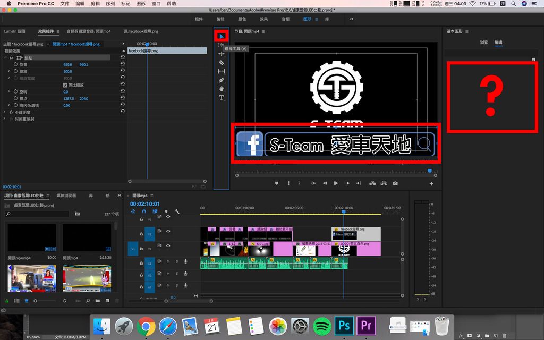Select the Pen tool

pyautogui.click(x=222, y=80)
